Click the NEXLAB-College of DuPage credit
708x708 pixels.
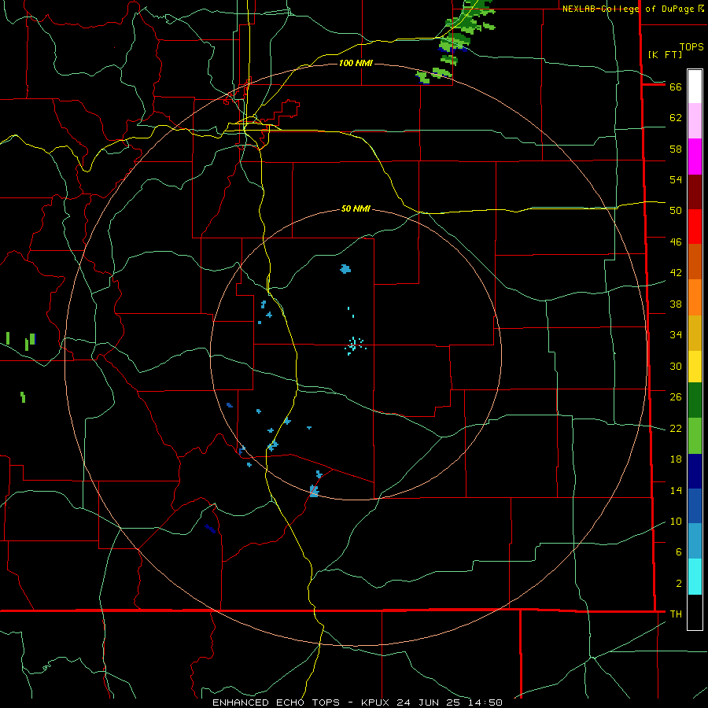[x=632, y=9]
